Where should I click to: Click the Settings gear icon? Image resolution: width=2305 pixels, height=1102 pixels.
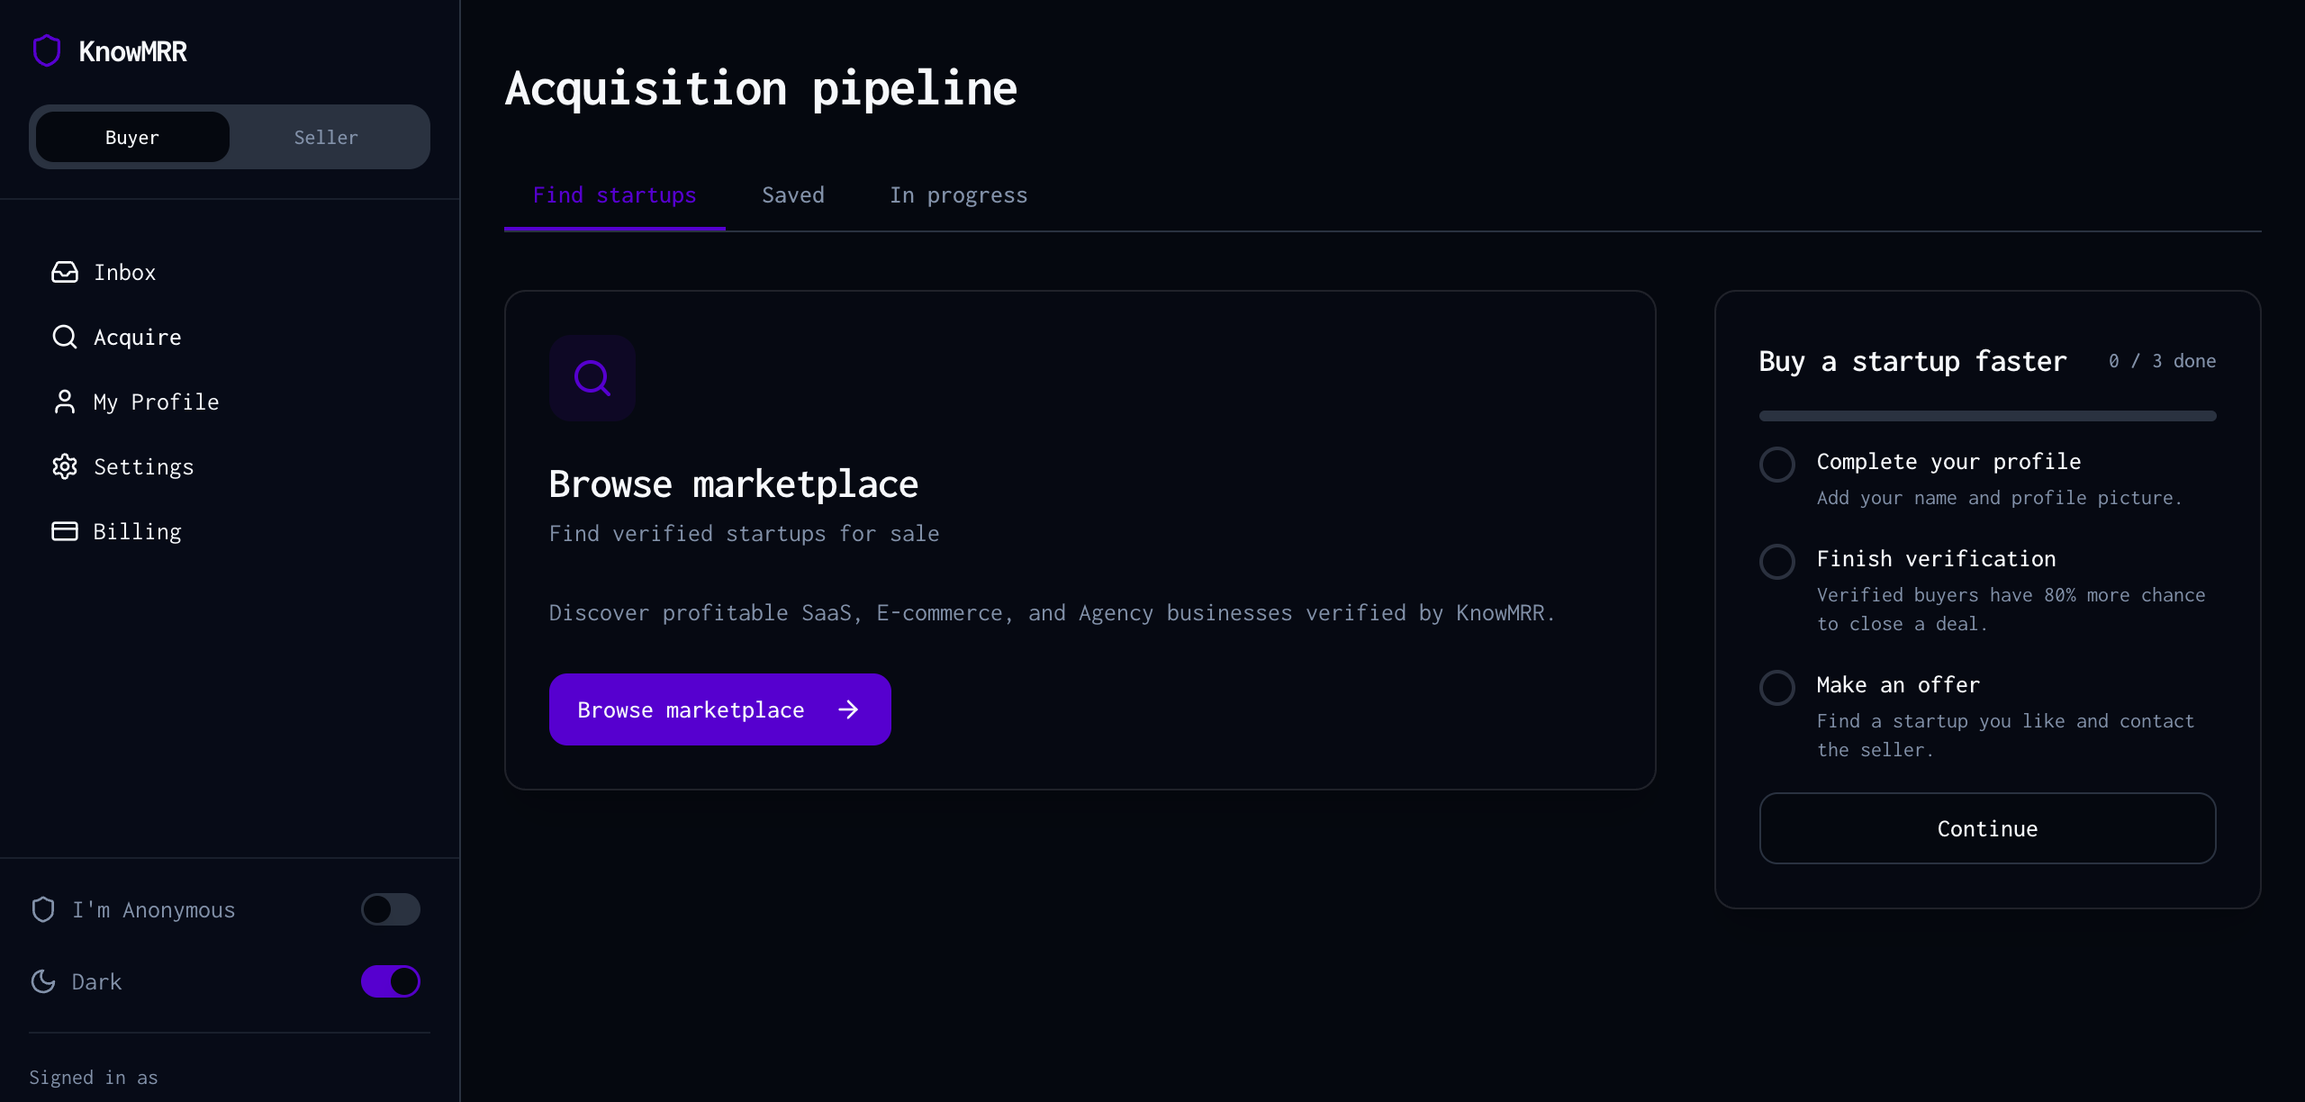click(x=65, y=466)
